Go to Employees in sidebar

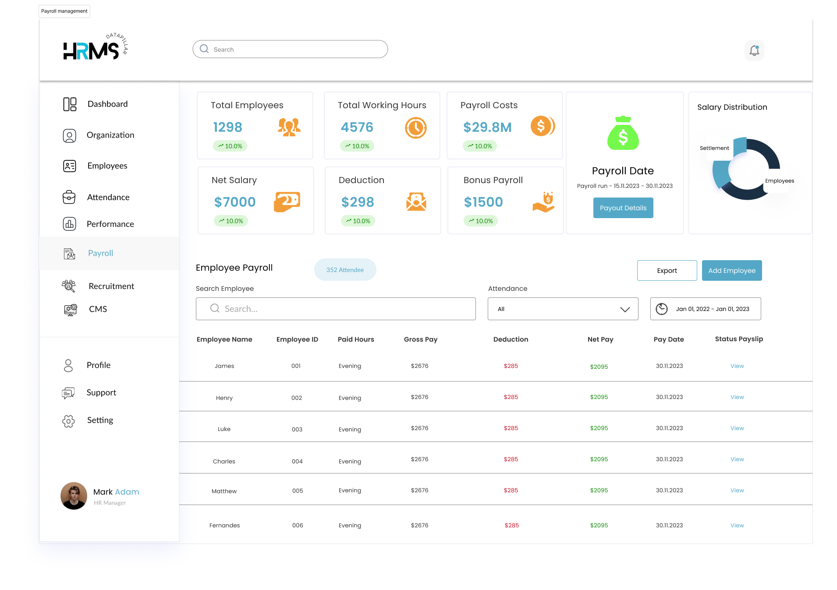tap(107, 166)
